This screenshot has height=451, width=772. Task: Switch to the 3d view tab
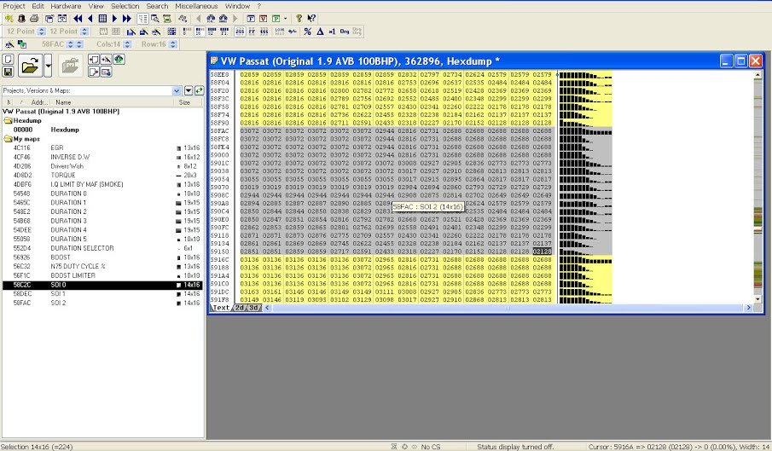point(253,308)
